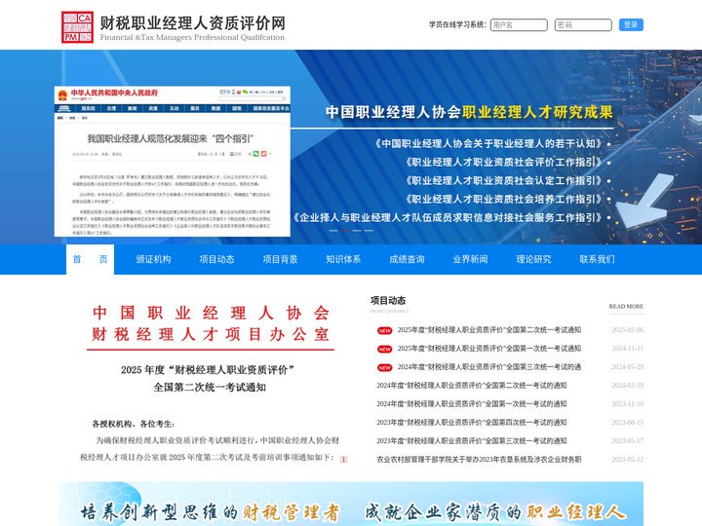Click 《中国职业经理人协会关于职业经理人的若干认知》 banner text
This screenshot has width=702, height=526.
point(491,143)
